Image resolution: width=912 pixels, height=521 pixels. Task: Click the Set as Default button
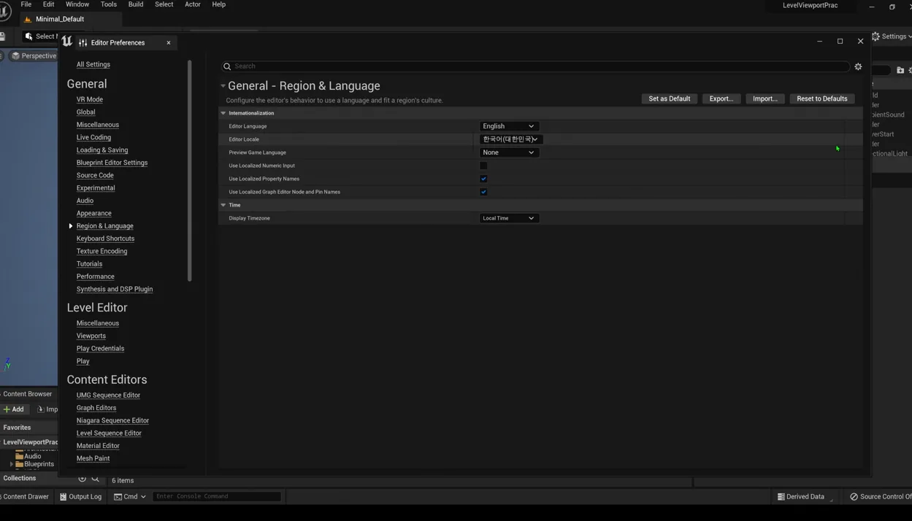670,99
